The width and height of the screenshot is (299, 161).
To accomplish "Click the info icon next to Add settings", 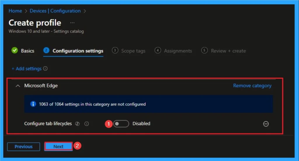I will (x=45, y=69).
